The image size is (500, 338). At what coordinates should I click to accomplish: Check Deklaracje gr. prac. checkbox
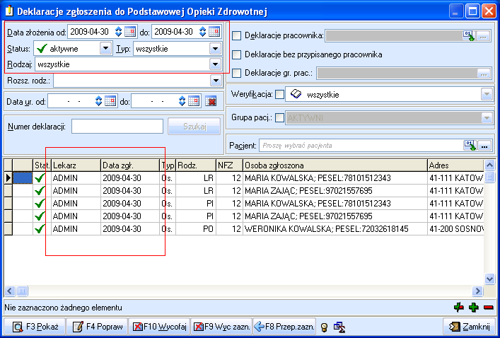click(237, 74)
